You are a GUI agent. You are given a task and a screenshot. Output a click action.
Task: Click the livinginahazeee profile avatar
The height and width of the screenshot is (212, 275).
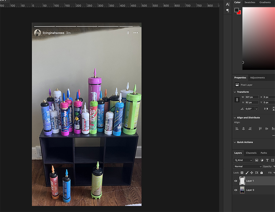click(x=37, y=33)
